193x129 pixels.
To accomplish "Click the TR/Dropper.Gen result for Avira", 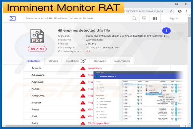I will point(99,123).
